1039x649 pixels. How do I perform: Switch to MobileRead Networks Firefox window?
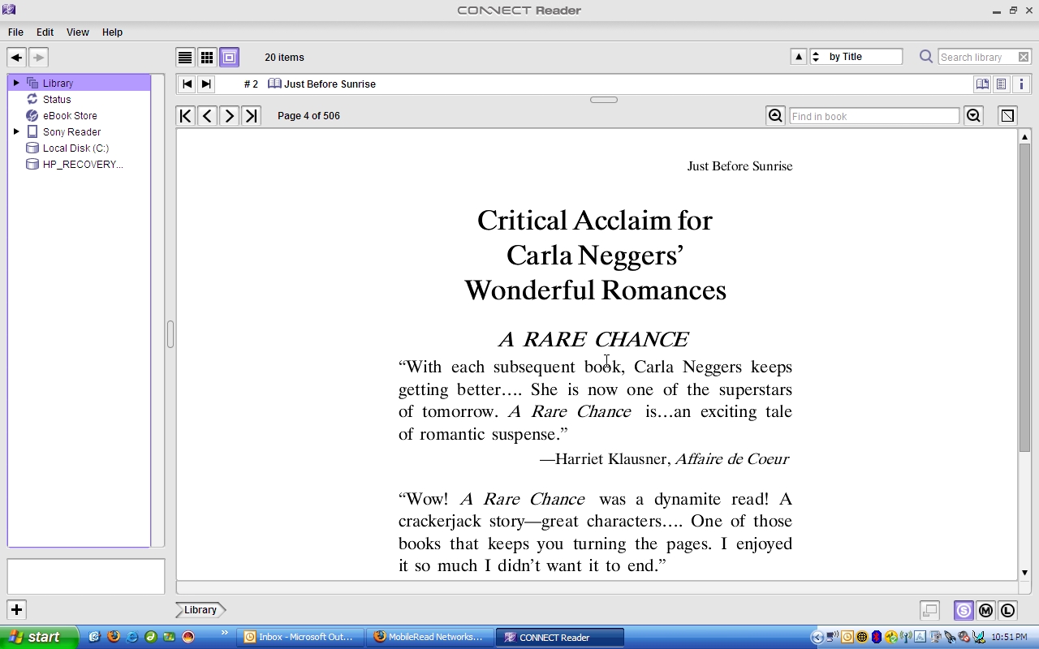point(429,637)
